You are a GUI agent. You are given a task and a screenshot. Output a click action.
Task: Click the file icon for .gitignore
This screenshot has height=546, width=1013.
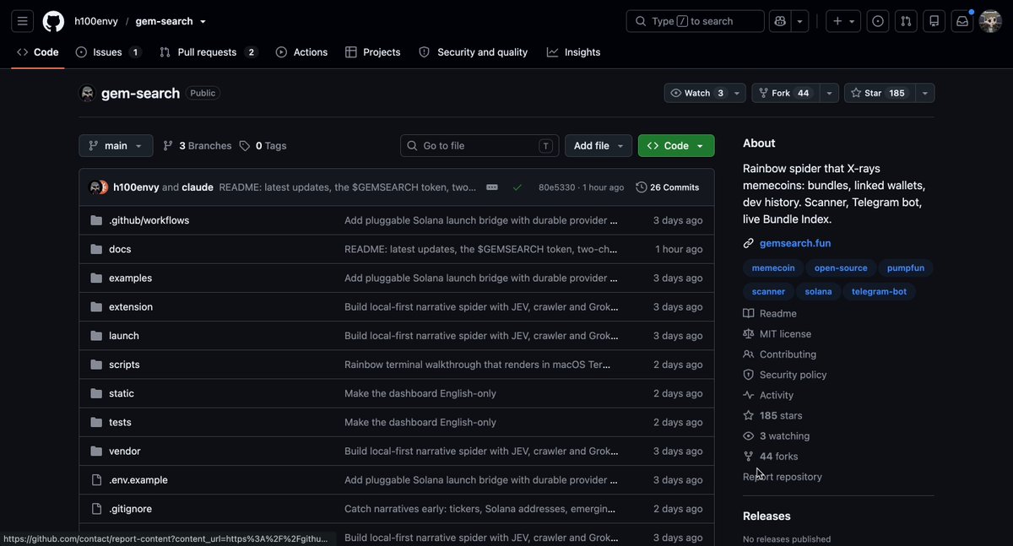coord(96,509)
